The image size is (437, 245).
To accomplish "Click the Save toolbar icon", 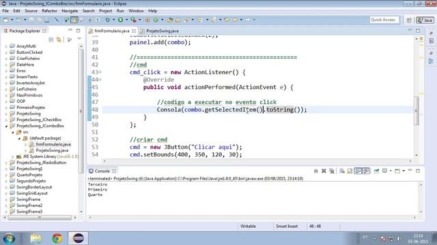I will click(x=31, y=20).
